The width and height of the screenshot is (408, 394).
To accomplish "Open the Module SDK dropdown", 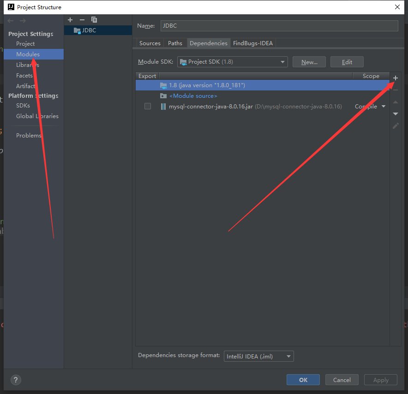I will coord(232,62).
